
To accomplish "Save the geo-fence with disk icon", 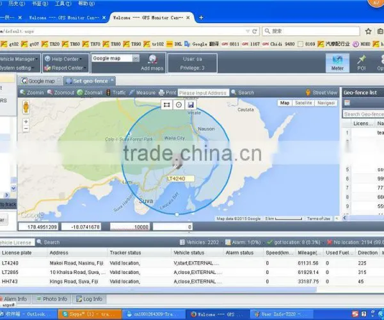I will click(191, 105).
